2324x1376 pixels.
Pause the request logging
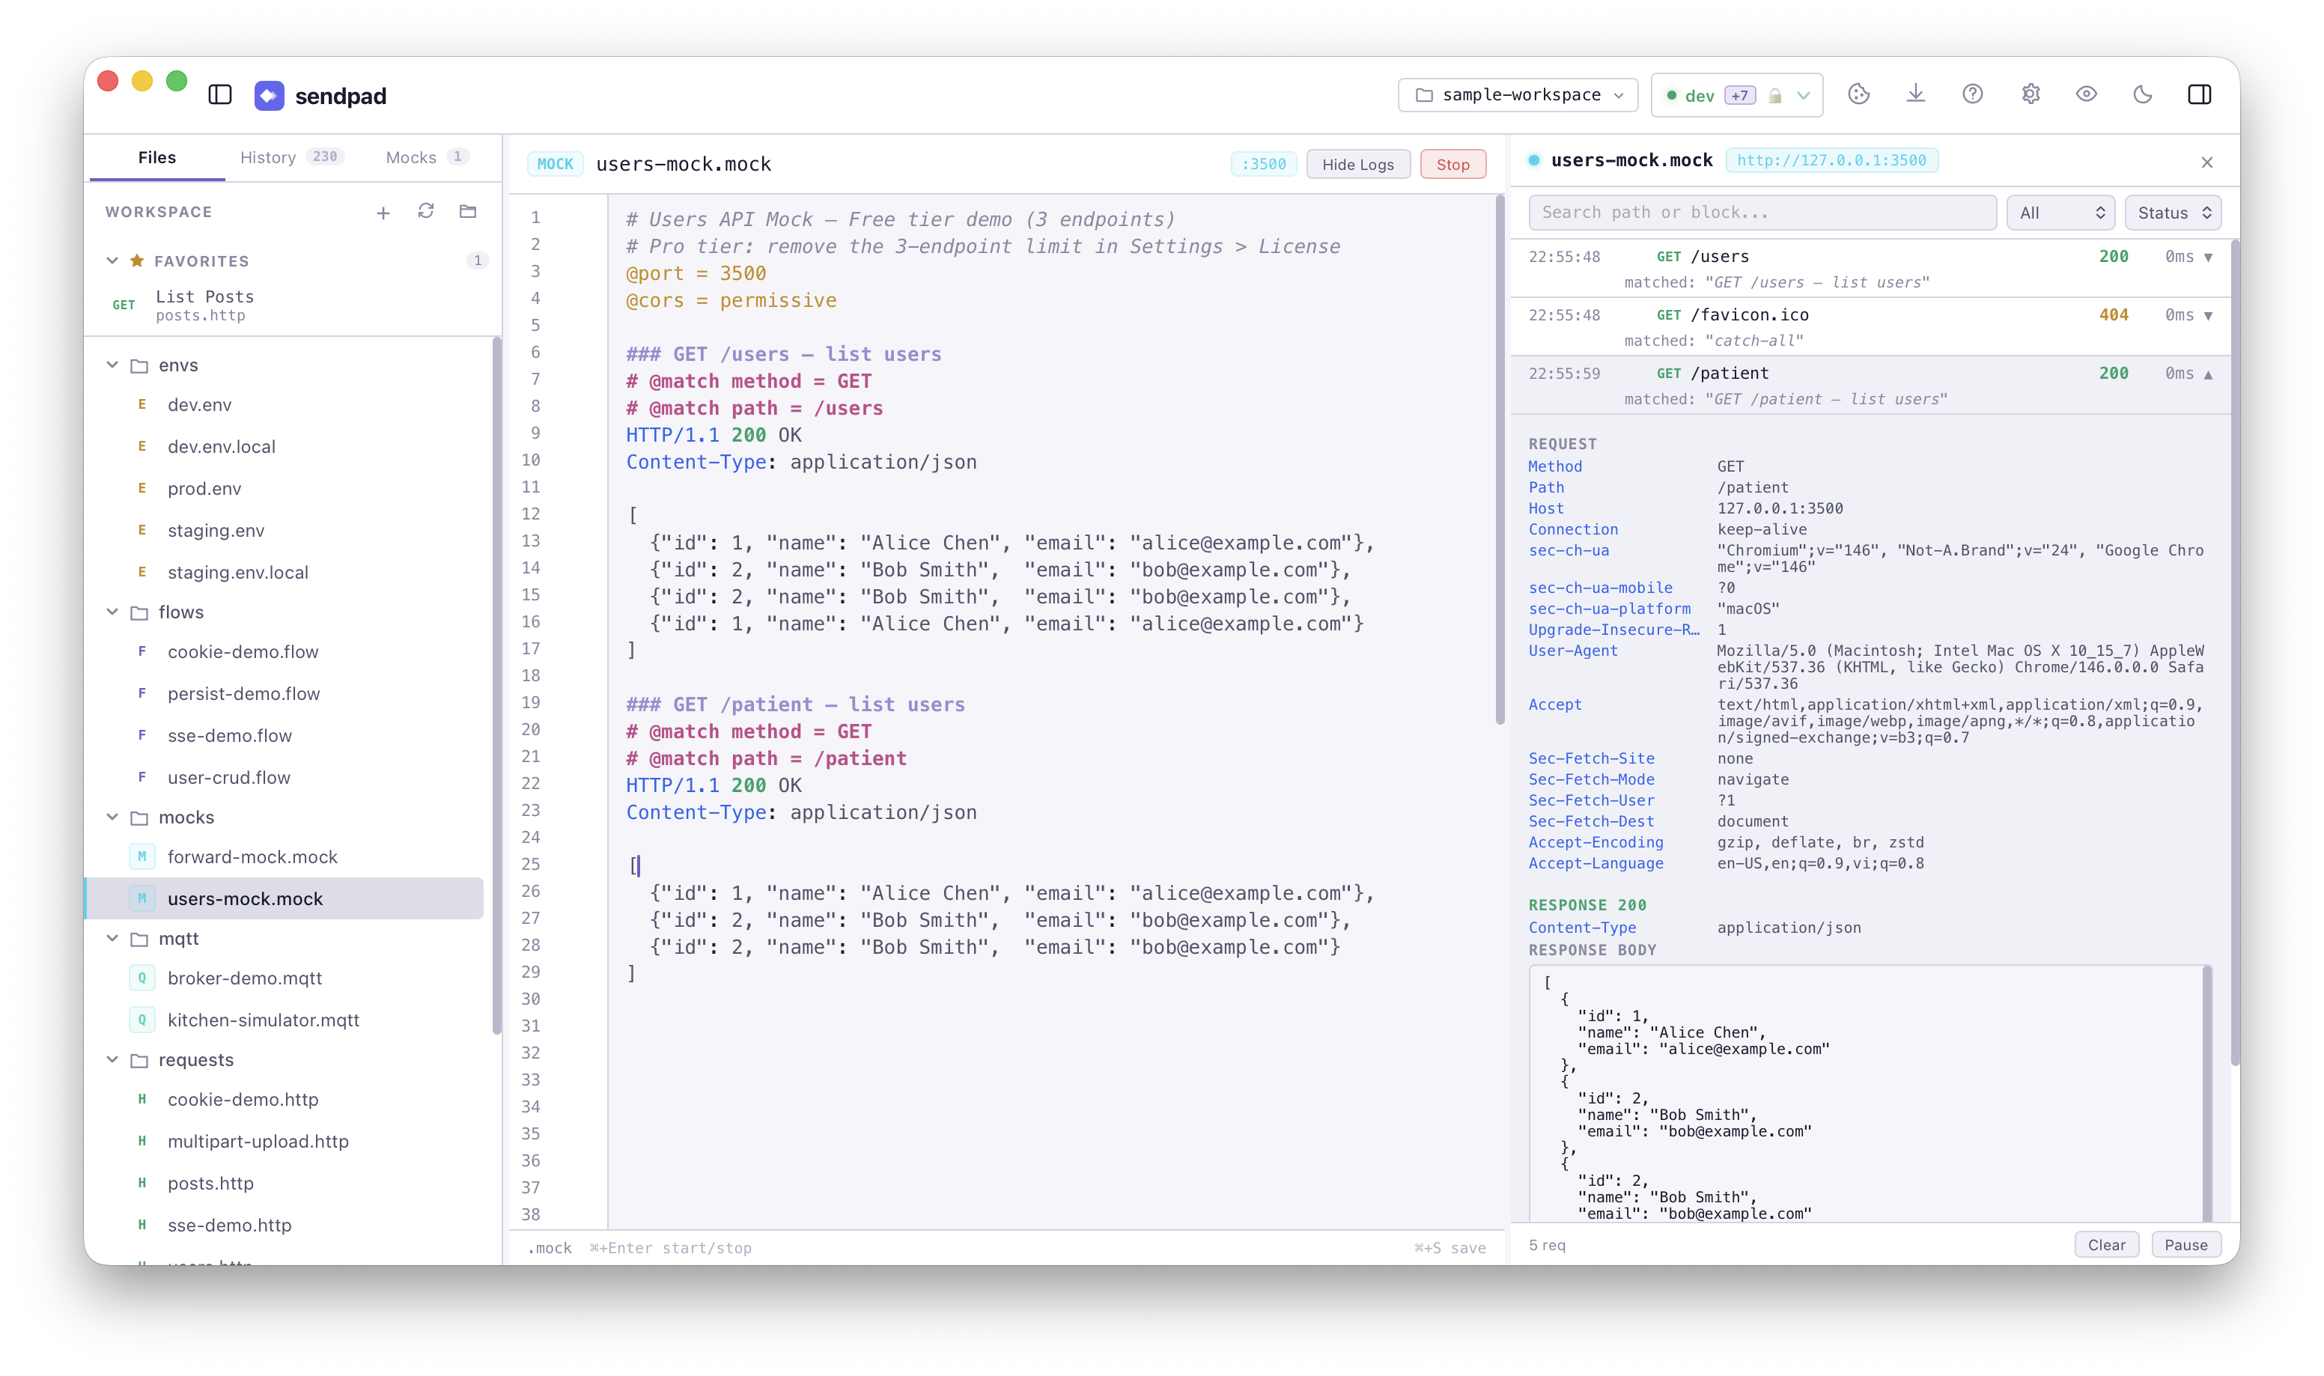[2185, 1244]
